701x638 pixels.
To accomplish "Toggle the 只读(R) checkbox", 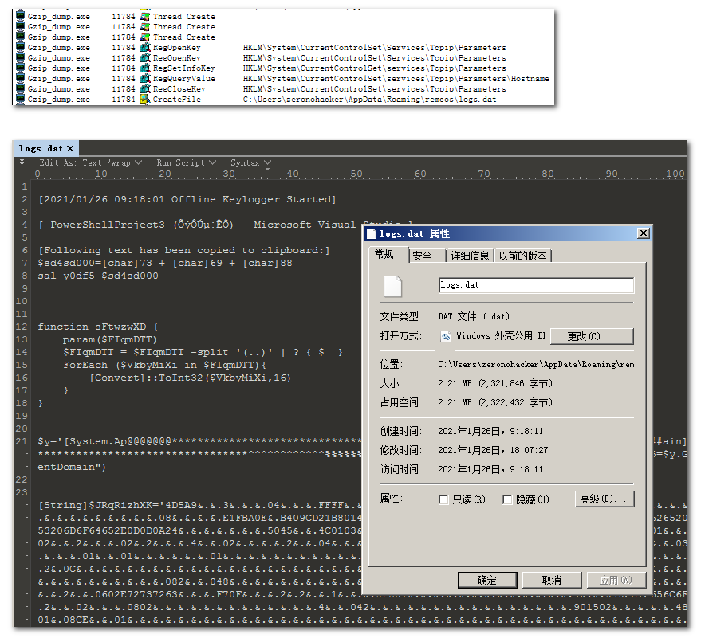I will (444, 499).
